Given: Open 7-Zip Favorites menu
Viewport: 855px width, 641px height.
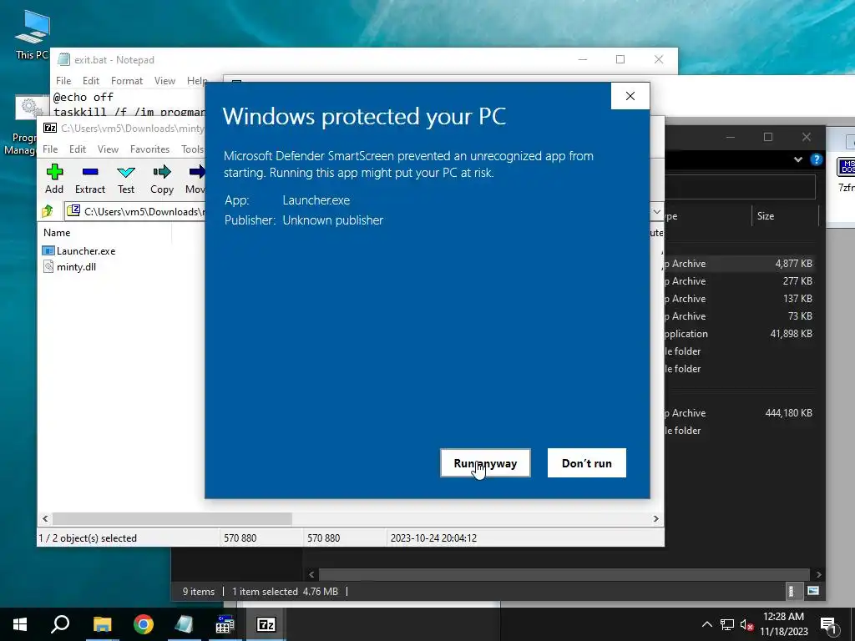Looking at the screenshot, I should tap(150, 149).
